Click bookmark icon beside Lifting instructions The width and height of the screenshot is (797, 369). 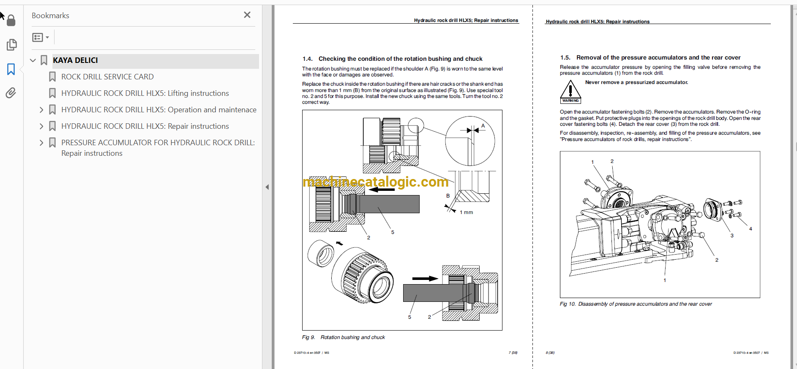(x=52, y=93)
